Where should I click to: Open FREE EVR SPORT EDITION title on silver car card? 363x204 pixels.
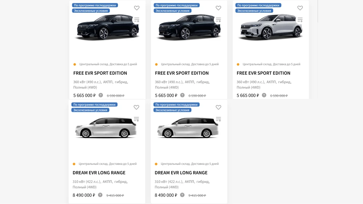click(264, 73)
